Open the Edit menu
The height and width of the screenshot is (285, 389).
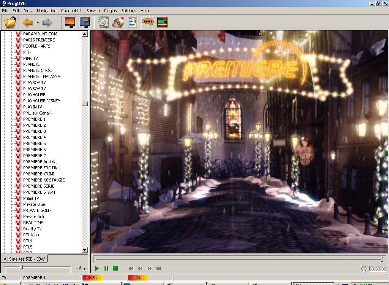click(x=16, y=11)
